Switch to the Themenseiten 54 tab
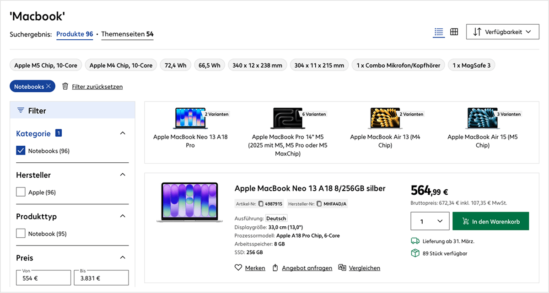This screenshot has width=549, height=293. coord(127,34)
